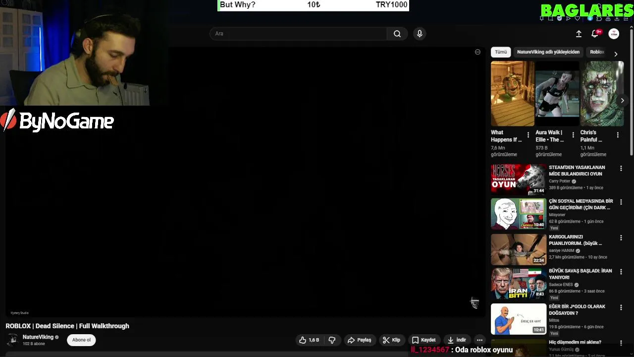
Task: Open options for 'What Happens If ...' short
Action: point(528,135)
